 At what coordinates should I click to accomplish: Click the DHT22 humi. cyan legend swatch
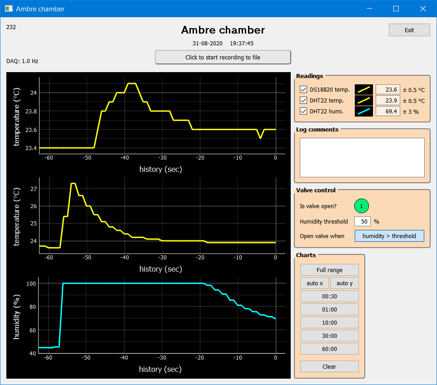[x=364, y=111]
